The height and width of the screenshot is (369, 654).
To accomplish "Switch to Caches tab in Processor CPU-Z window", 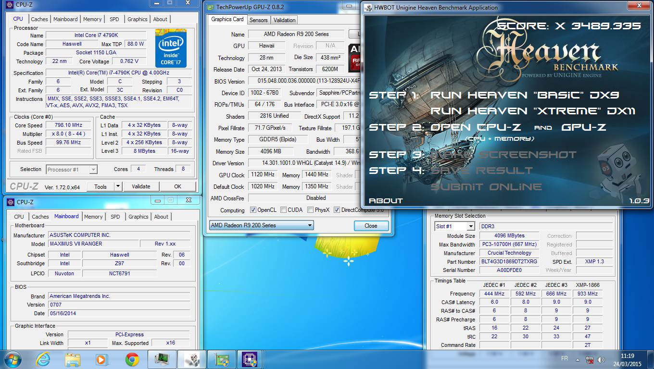I will (x=39, y=19).
